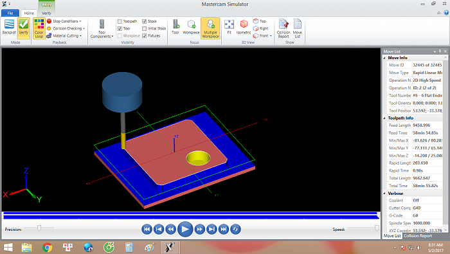Toggle Fixtures visibility checkbox
This screenshot has width=450, height=254.
(145, 35)
